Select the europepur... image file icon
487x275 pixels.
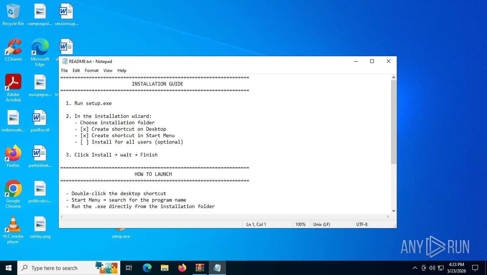[40, 86]
